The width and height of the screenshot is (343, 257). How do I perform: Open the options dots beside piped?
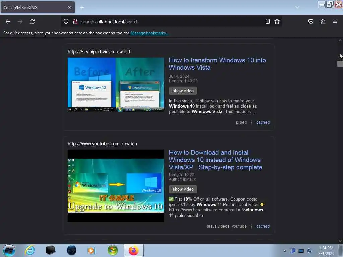tap(251, 122)
